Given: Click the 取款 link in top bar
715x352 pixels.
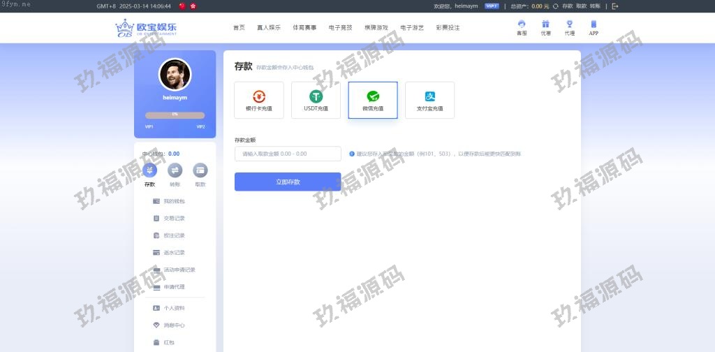Looking at the screenshot, I should coord(581,6).
